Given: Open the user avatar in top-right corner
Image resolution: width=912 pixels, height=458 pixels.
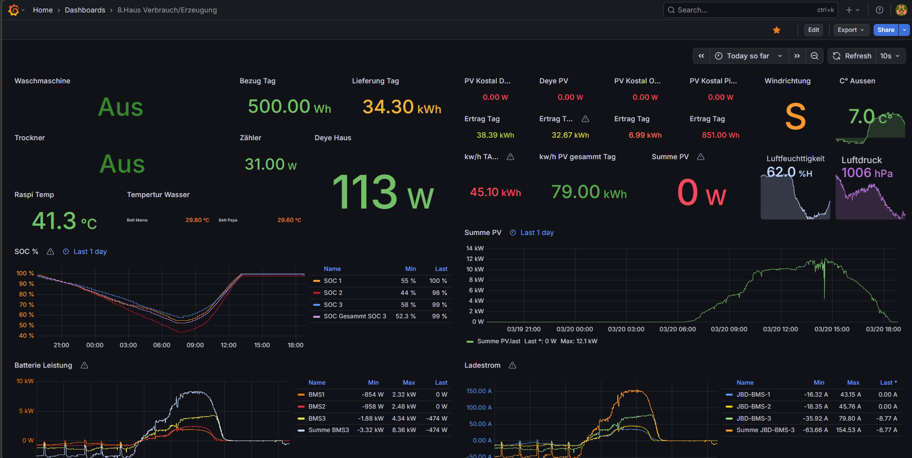Looking at the screenshot, I should tap(901, 10).
